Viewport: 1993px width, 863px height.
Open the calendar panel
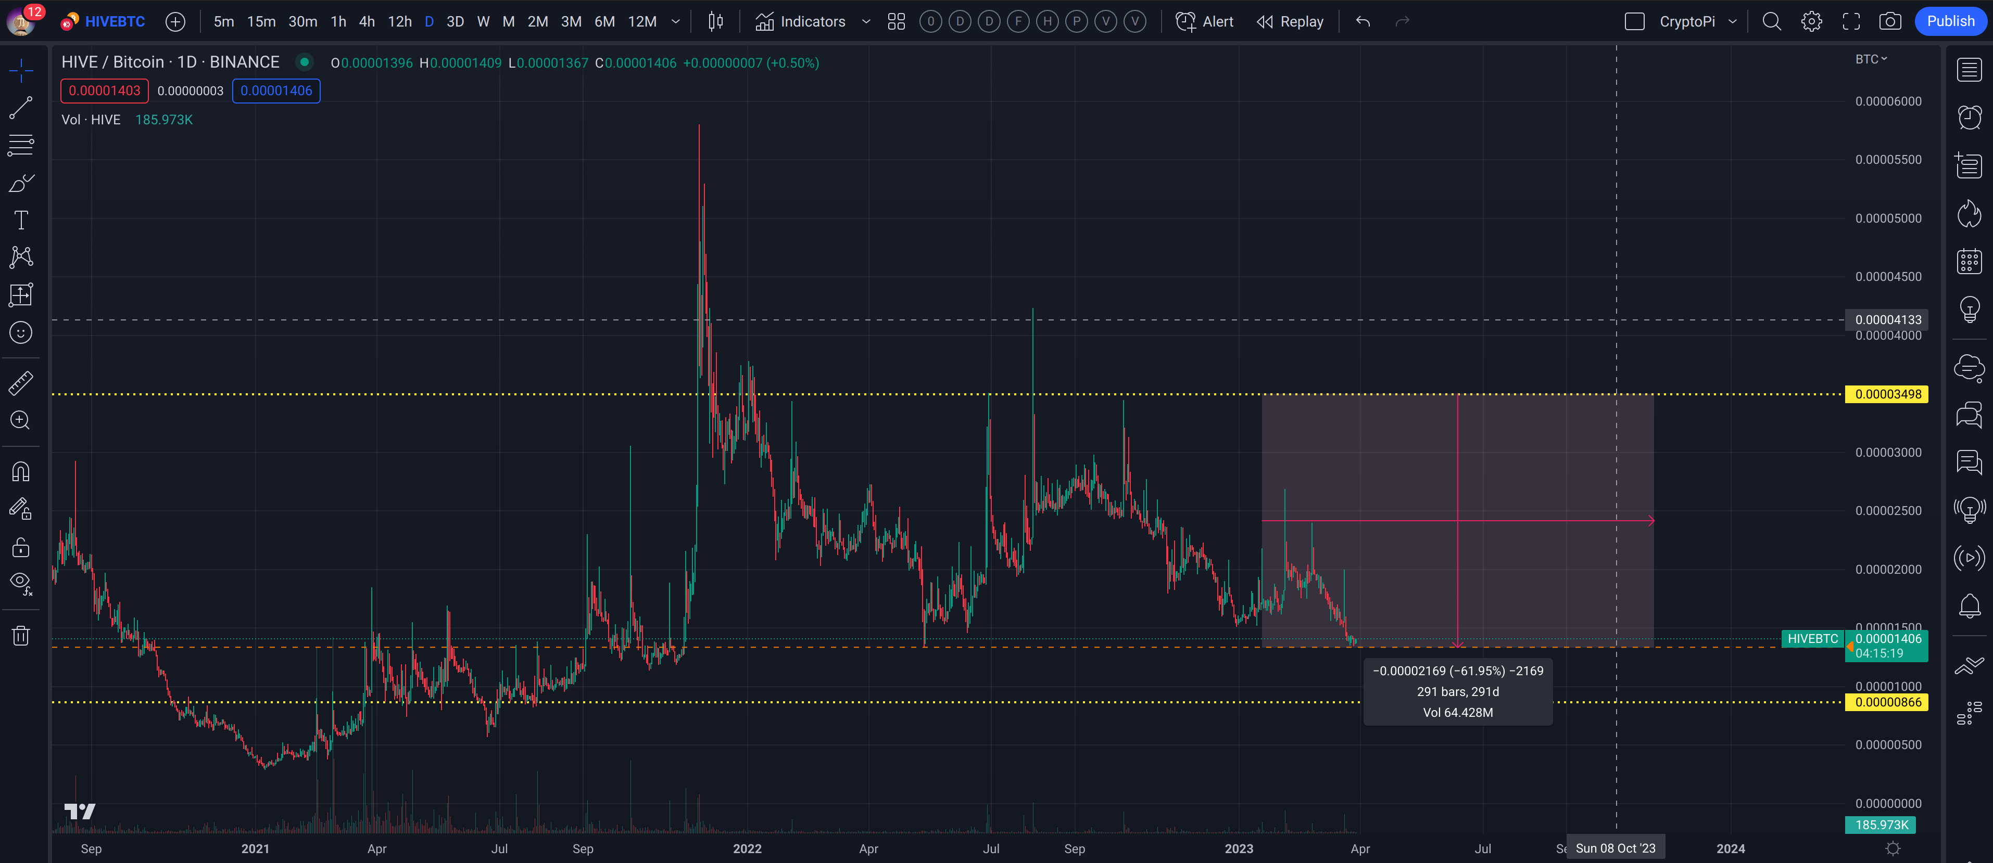pos(1969,261)
